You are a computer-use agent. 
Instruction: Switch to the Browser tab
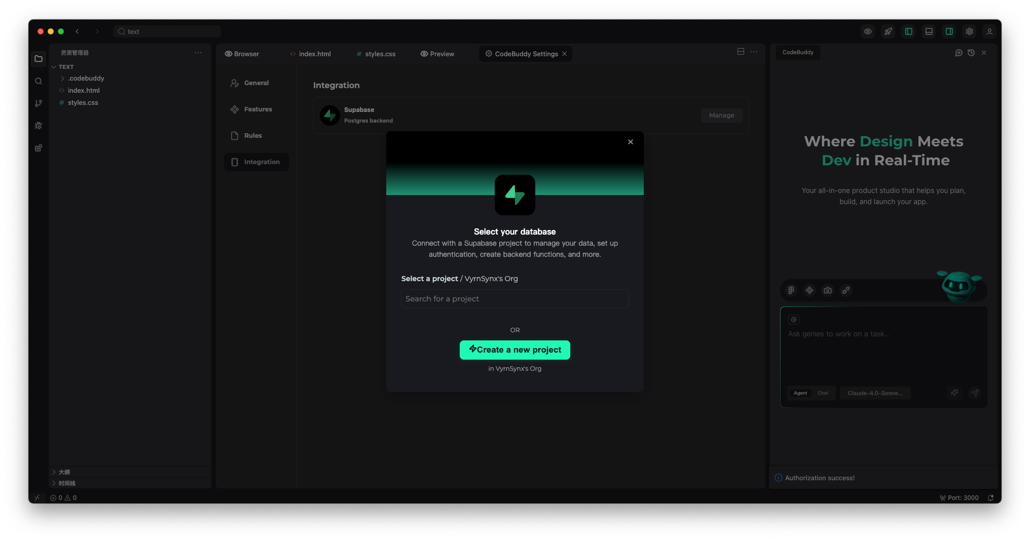242,54
